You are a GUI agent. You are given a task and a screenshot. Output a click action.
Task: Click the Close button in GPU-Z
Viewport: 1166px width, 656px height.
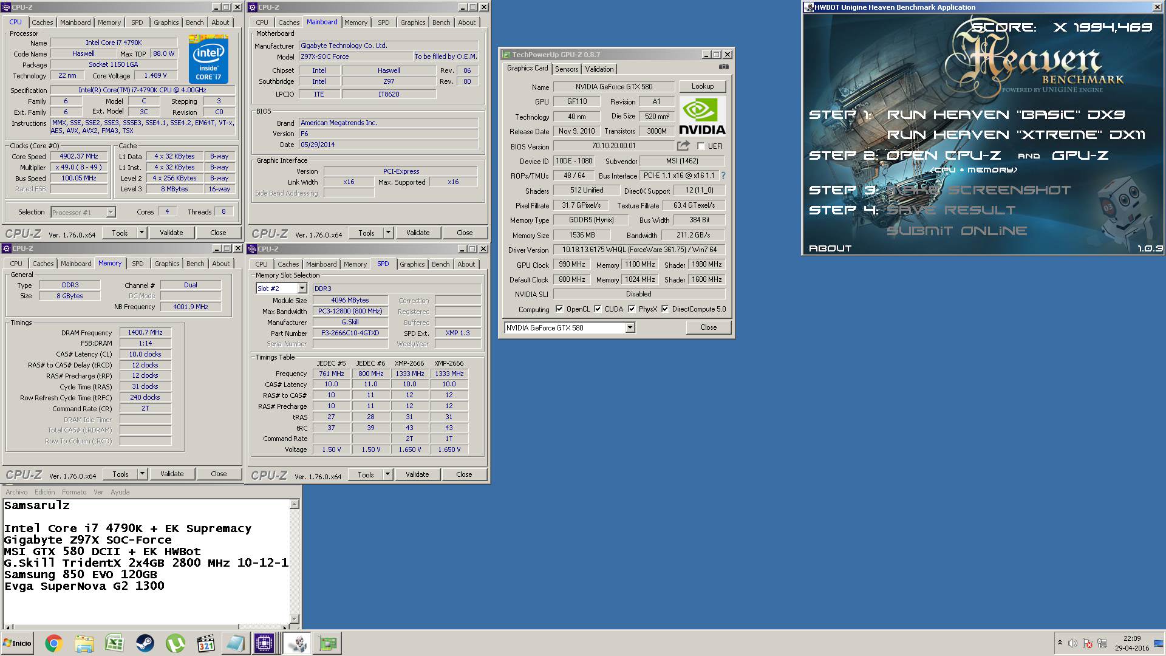[x=709, y=327]
